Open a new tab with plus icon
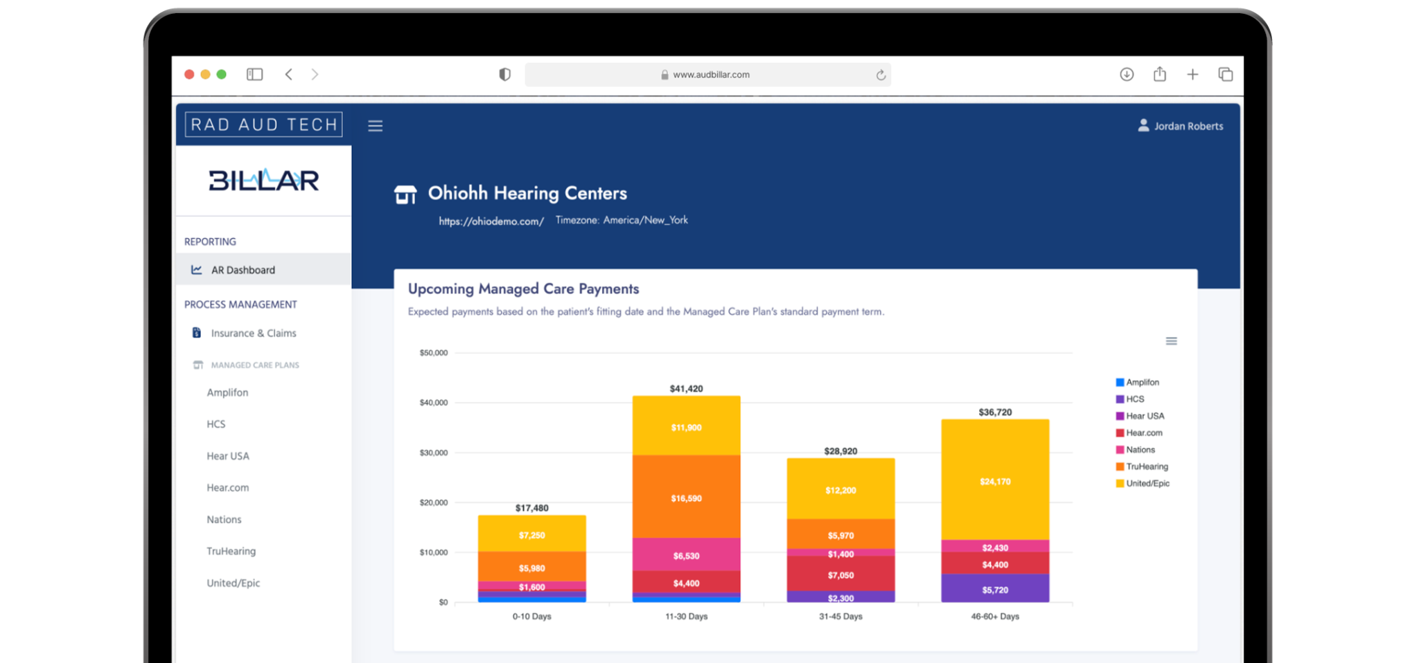1419x663 pixels. pyautogui.click(x=1192, y=75)
